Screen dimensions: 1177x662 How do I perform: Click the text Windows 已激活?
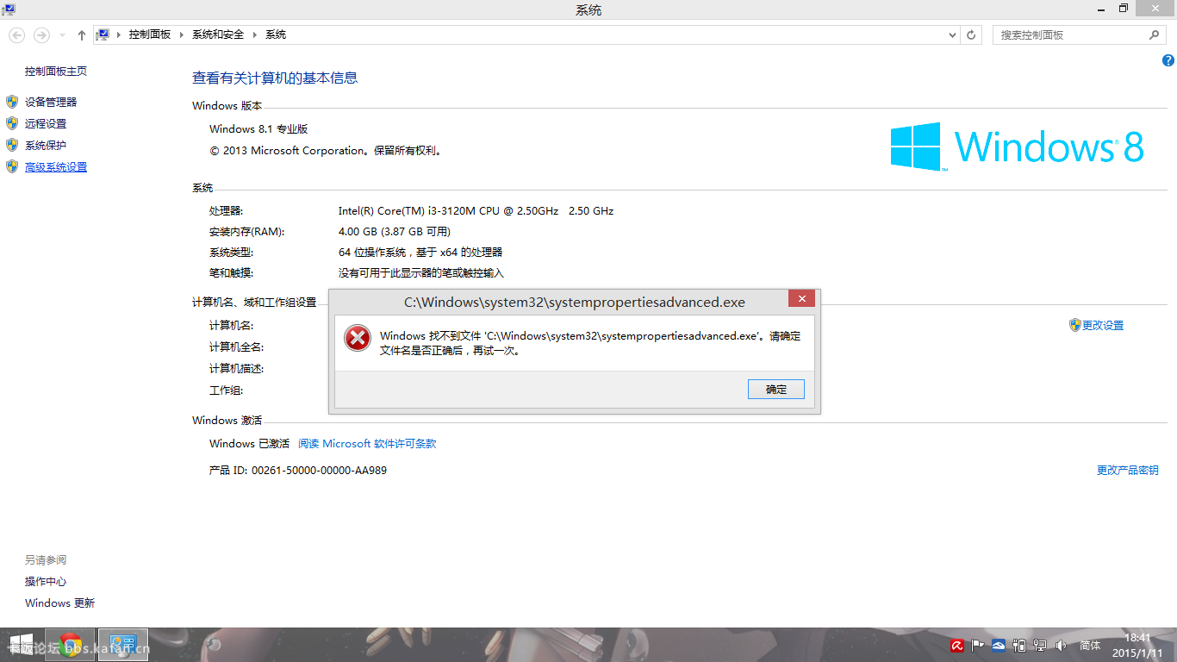coord(249,443)
